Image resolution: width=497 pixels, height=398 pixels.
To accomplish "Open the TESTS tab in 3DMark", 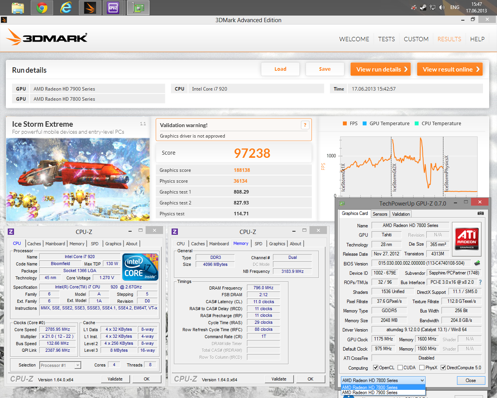I will [386, 39].
